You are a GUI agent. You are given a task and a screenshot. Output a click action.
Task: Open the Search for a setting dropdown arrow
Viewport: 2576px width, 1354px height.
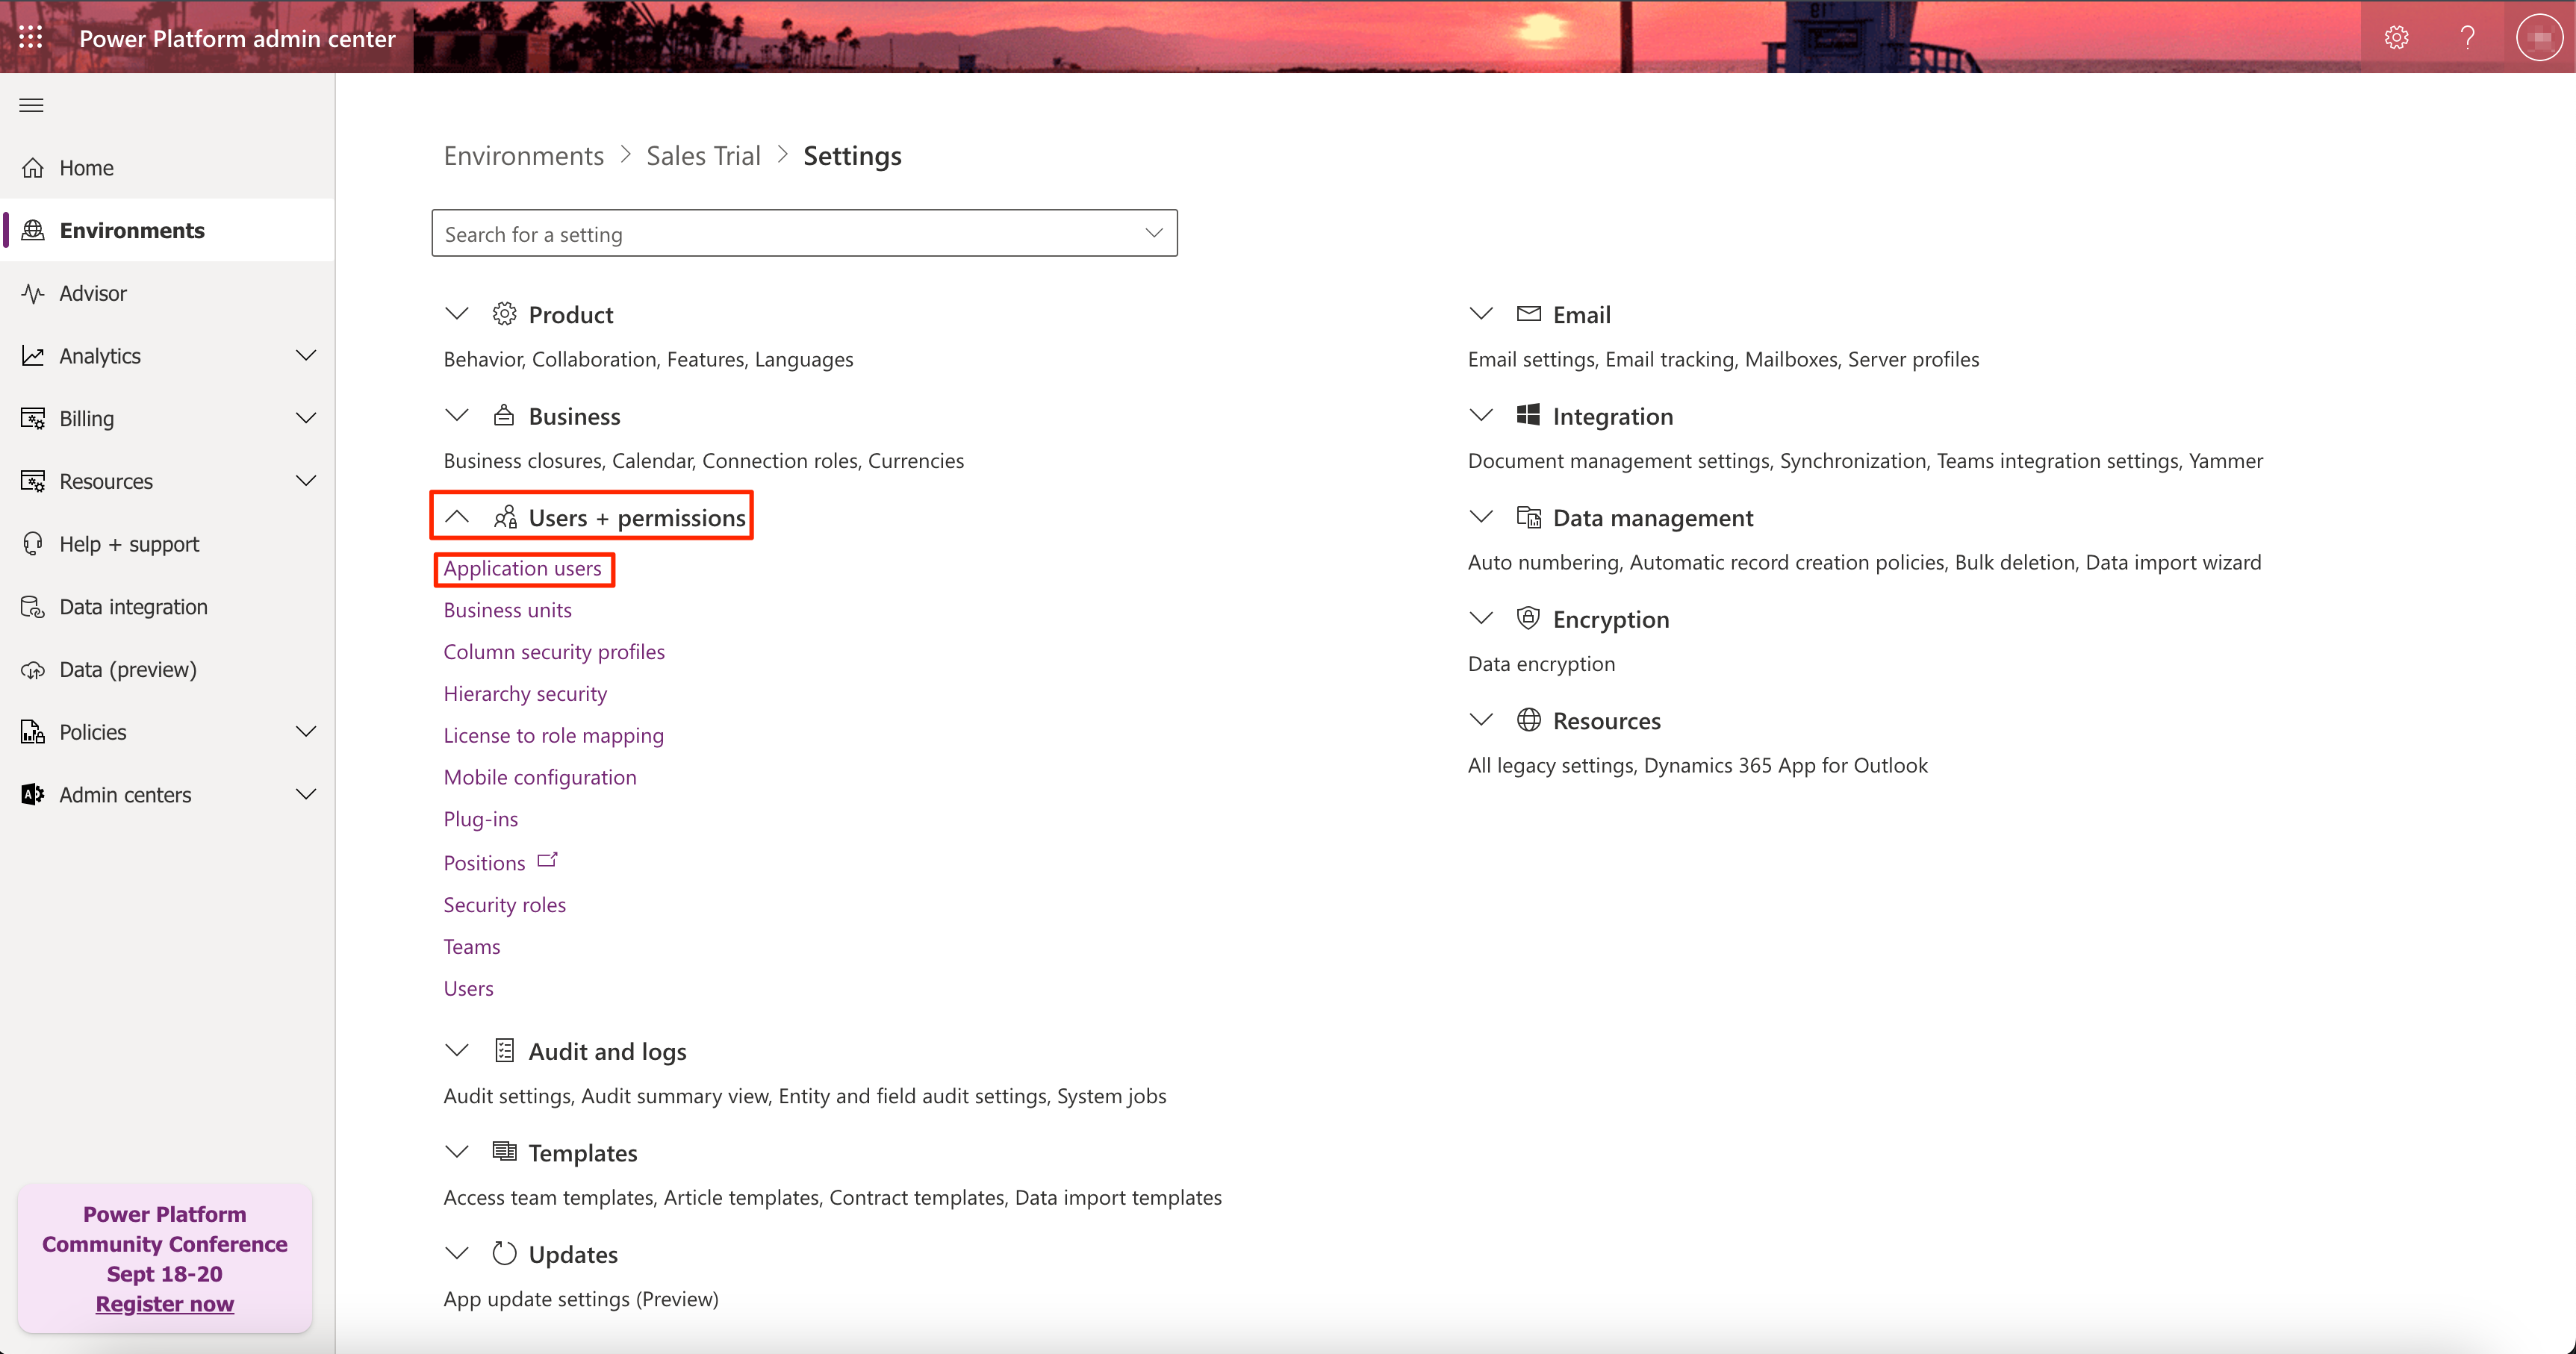point(1154,233)
